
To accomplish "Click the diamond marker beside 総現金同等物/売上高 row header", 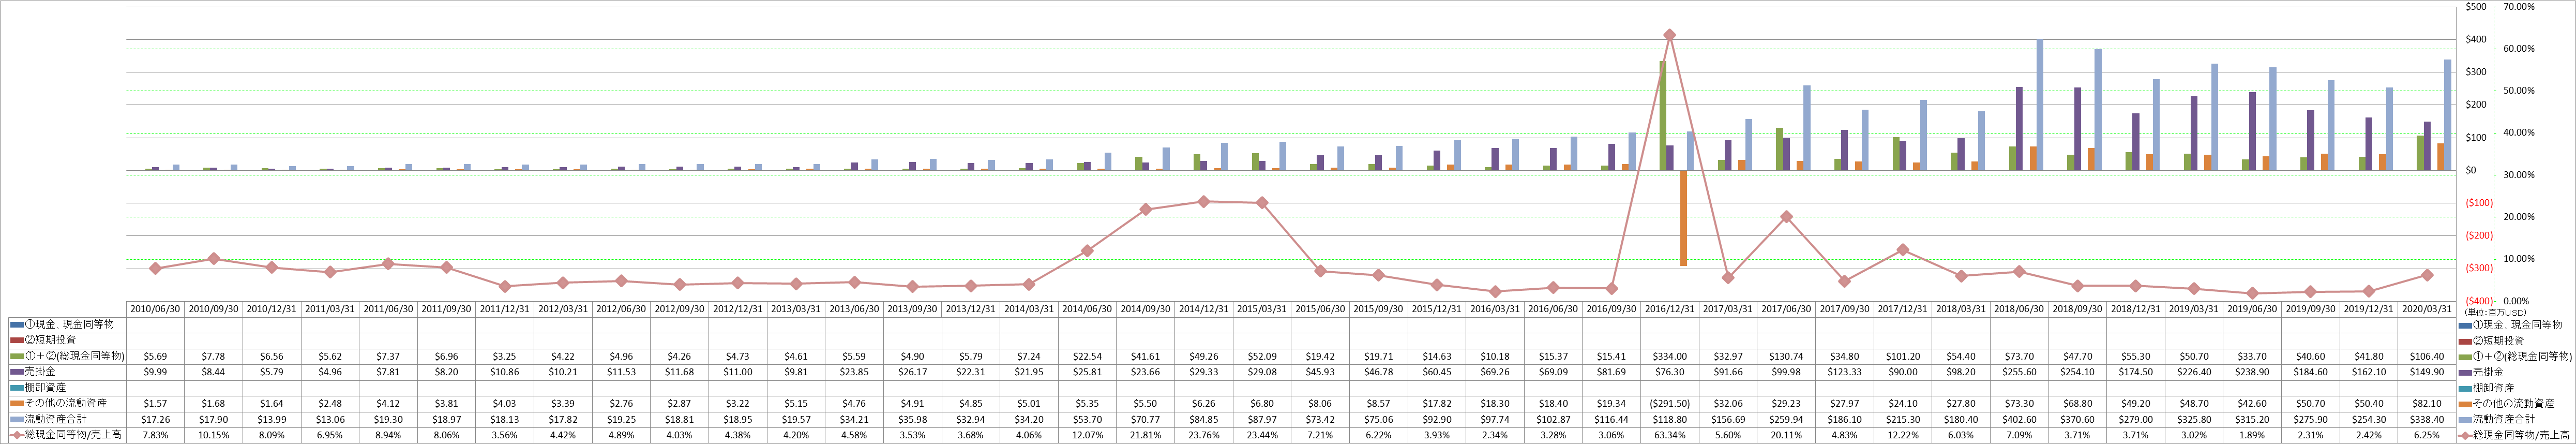I will (17, 435).
